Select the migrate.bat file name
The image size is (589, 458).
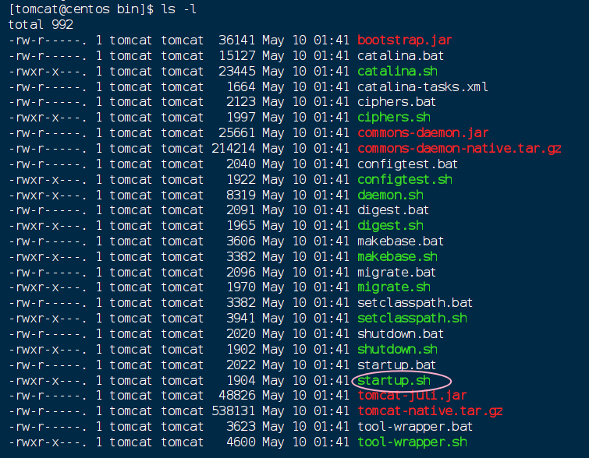(396, 273)
